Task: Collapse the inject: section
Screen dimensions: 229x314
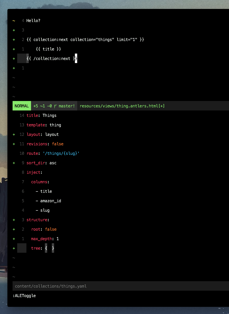Action: tap(34, 172)
